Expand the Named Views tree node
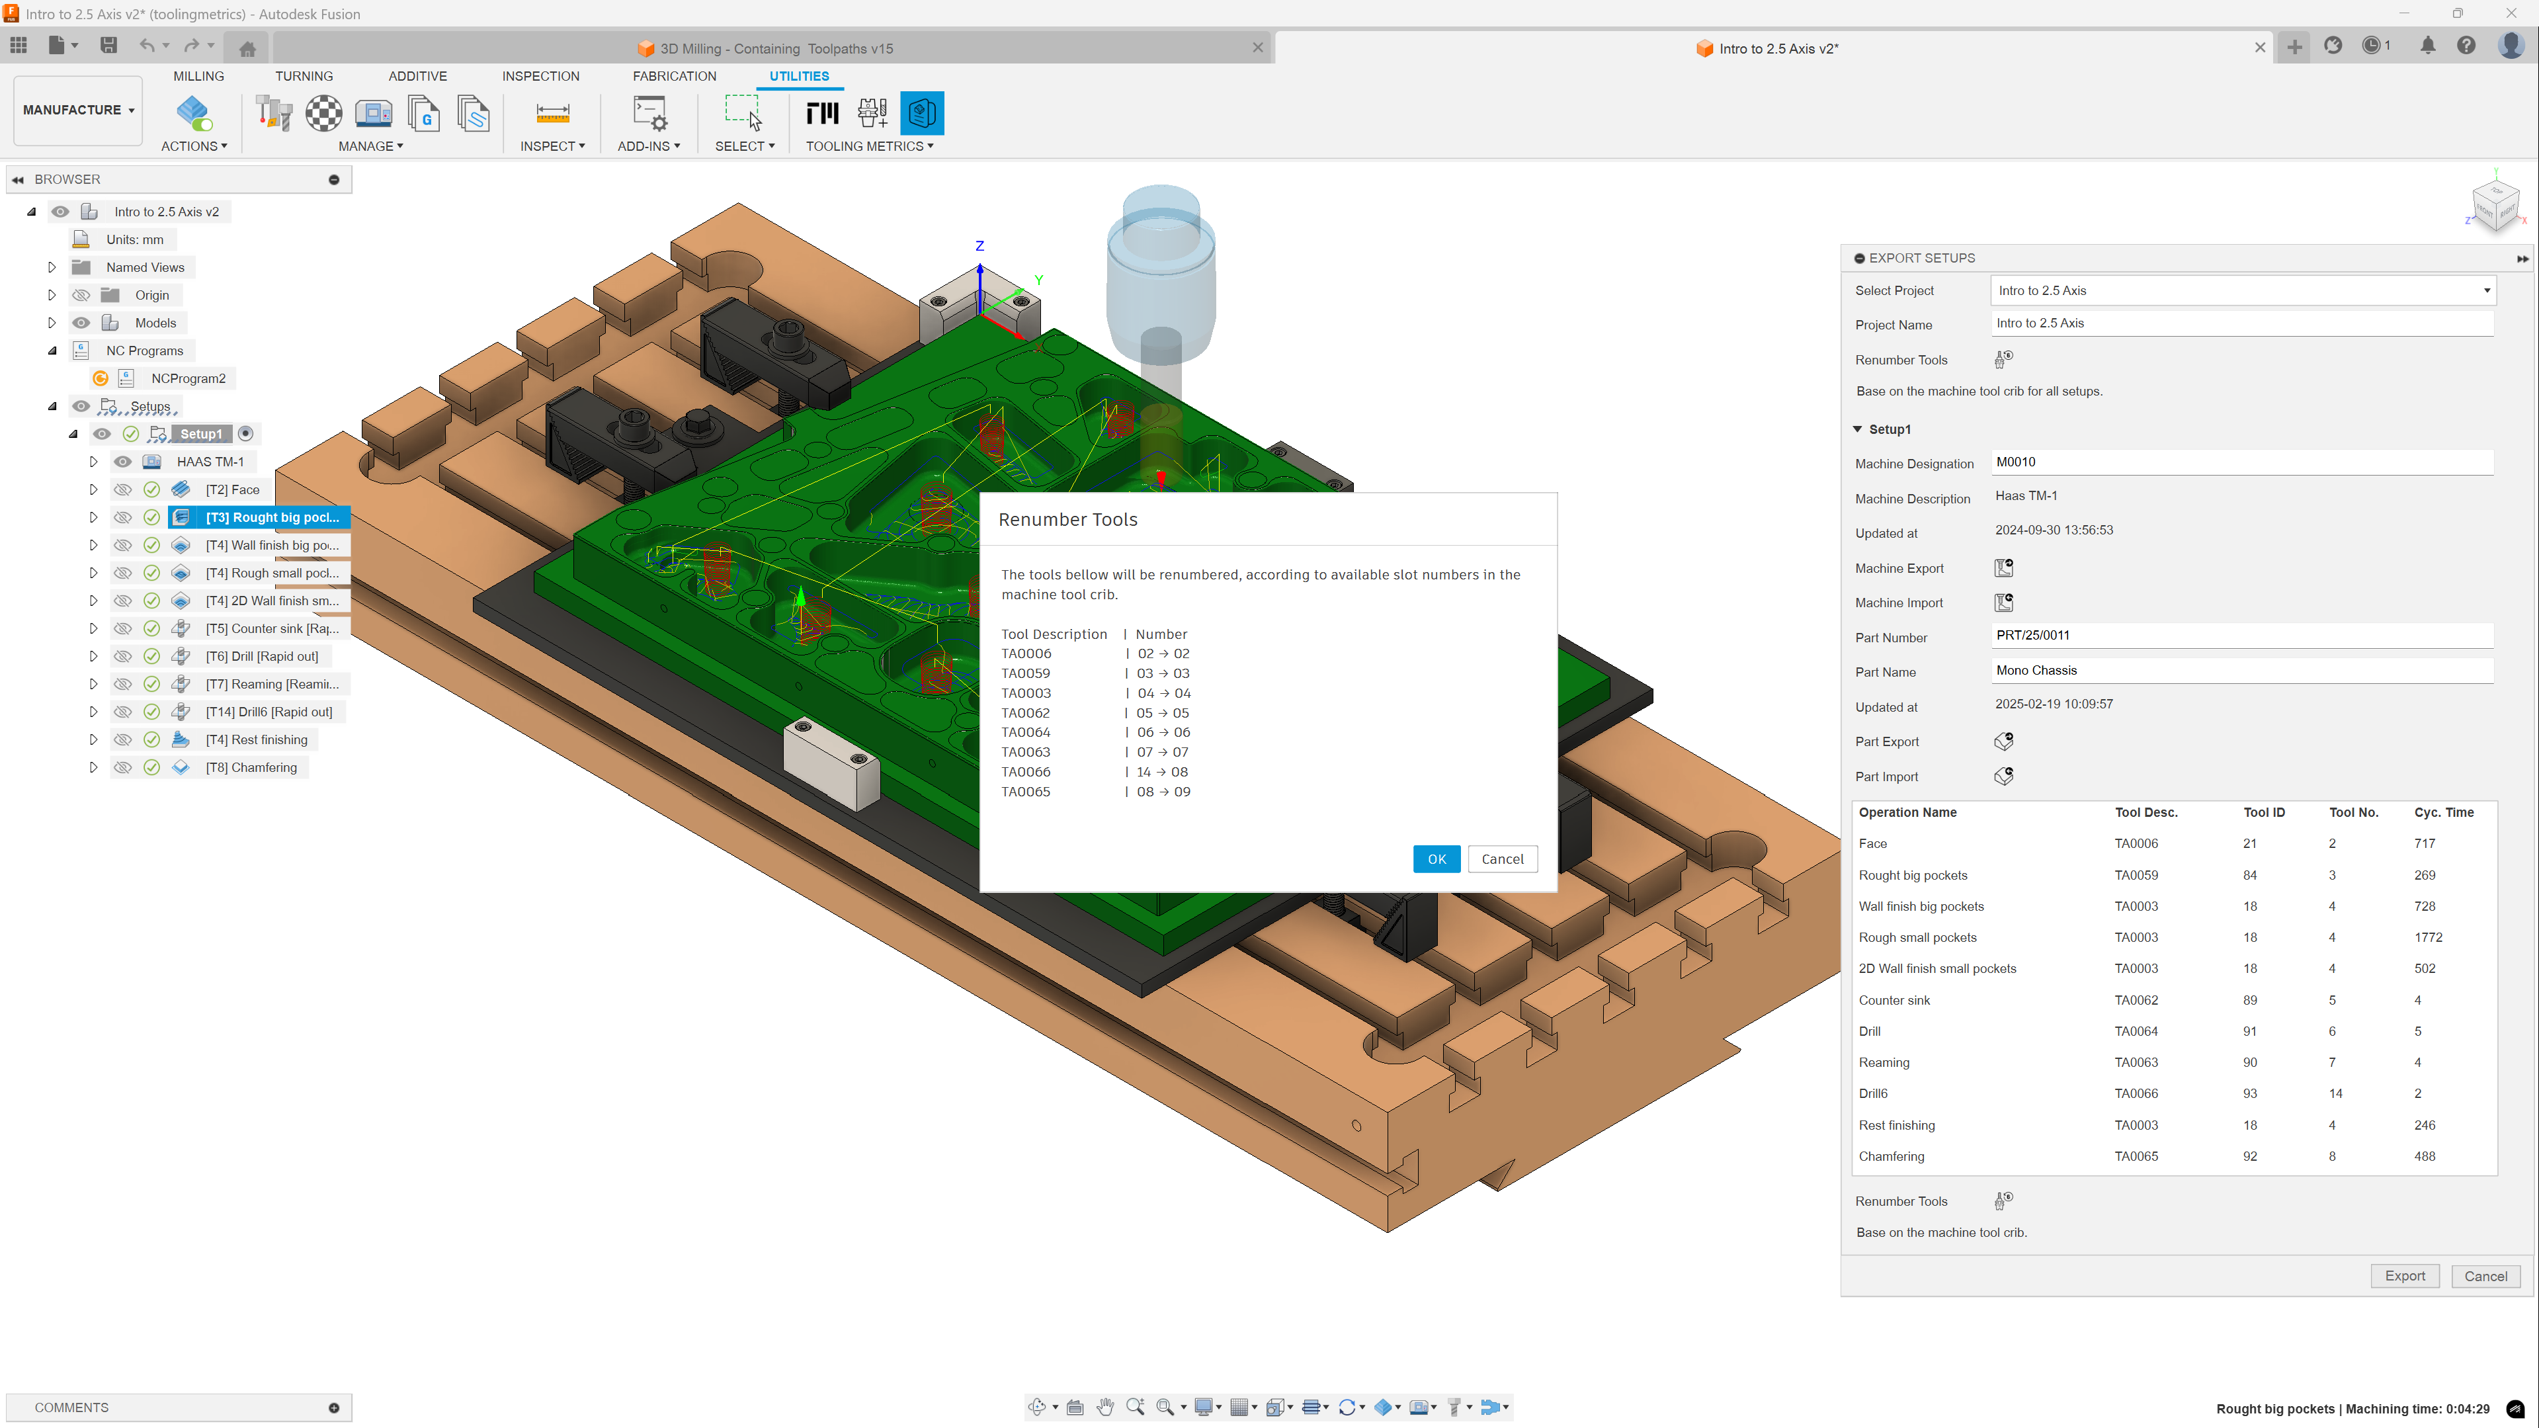Screen dimensions: 2539x1428 click(x=52, y=267)
